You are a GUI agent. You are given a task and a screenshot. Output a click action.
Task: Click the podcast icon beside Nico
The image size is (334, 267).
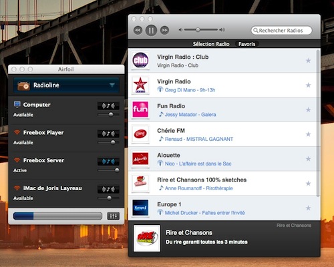tap(160, 164)
